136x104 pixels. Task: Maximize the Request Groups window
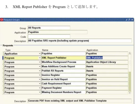[129, 20]
